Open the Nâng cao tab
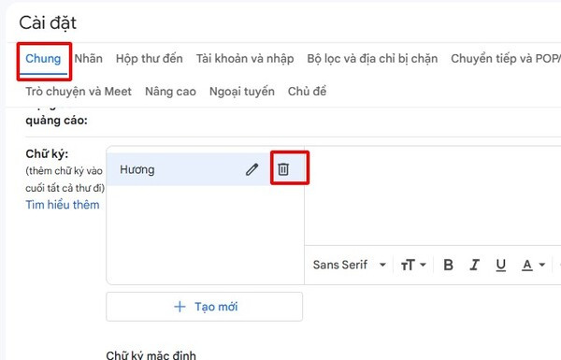 point(170,92)
